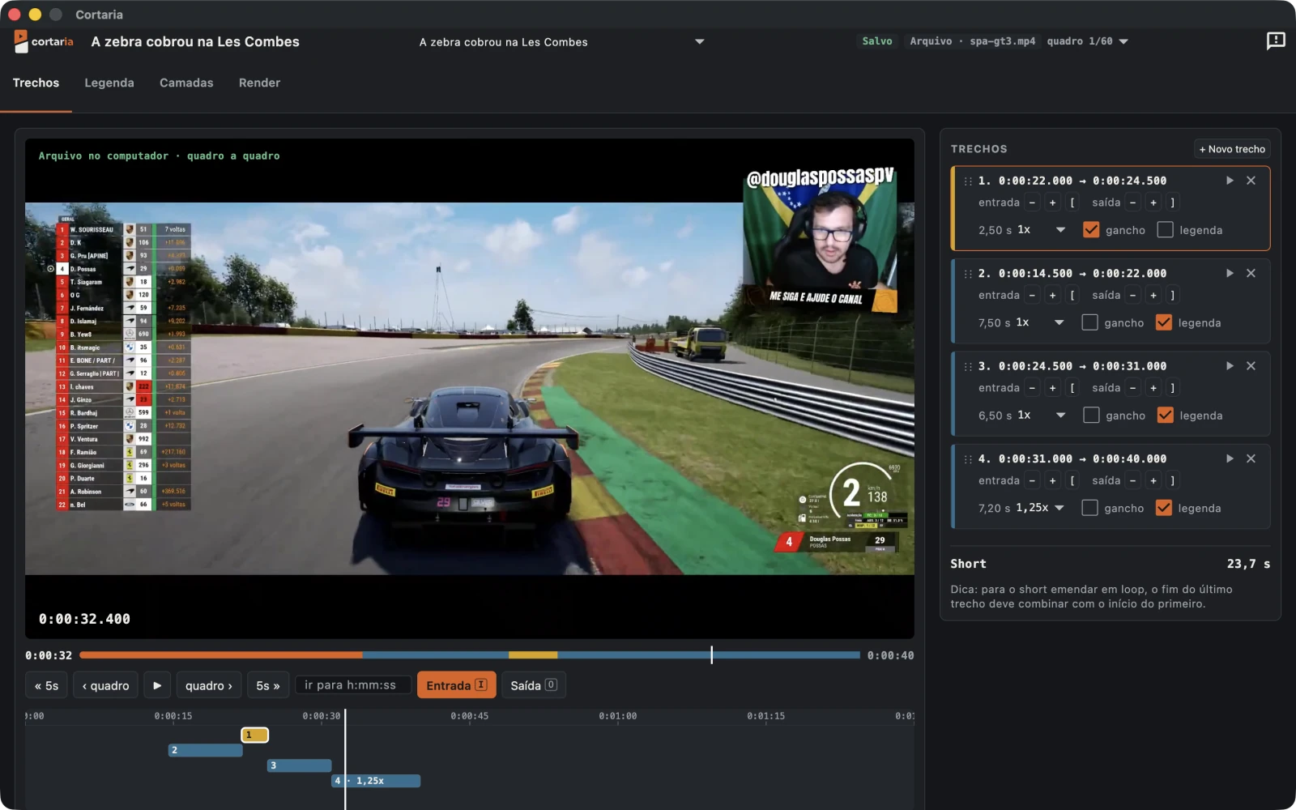Viewport: 1296px width, 810px height.
Task: Play trecho 4 preview
Action: (1230, 458)
